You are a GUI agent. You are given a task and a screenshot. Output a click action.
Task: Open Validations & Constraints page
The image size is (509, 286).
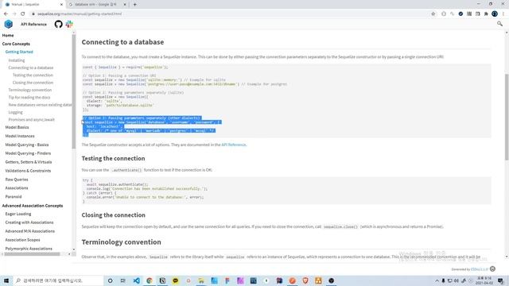pyautogui.click(x=28, y=171)
